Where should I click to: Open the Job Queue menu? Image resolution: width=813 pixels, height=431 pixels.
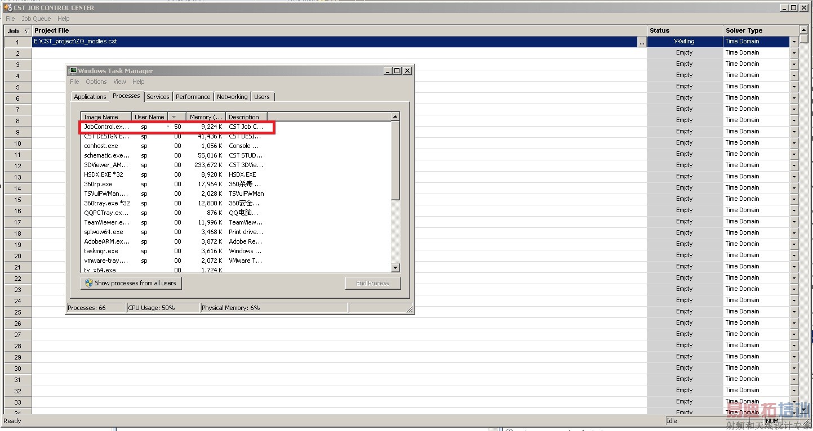point(36,19)
